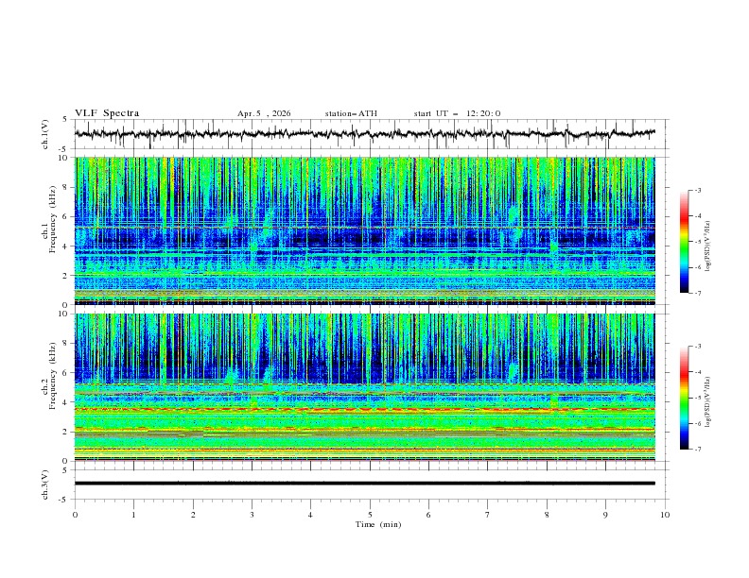This screenshot has width=749, height=578.
Task: Click the lower color scale bar for ch.2
Action: click(684, 398)
